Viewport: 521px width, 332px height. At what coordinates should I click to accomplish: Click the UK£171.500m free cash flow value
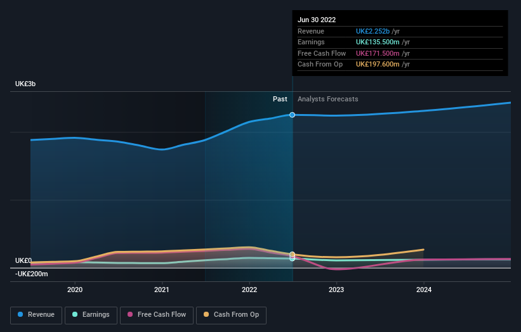point(378,53)
